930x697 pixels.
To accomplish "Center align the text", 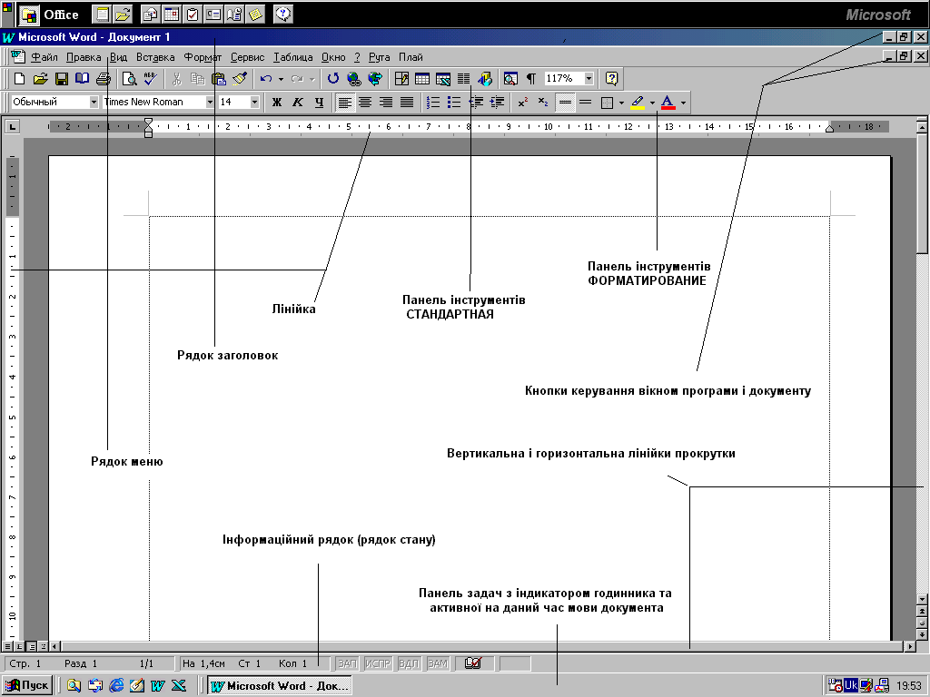I will [365, 103].
